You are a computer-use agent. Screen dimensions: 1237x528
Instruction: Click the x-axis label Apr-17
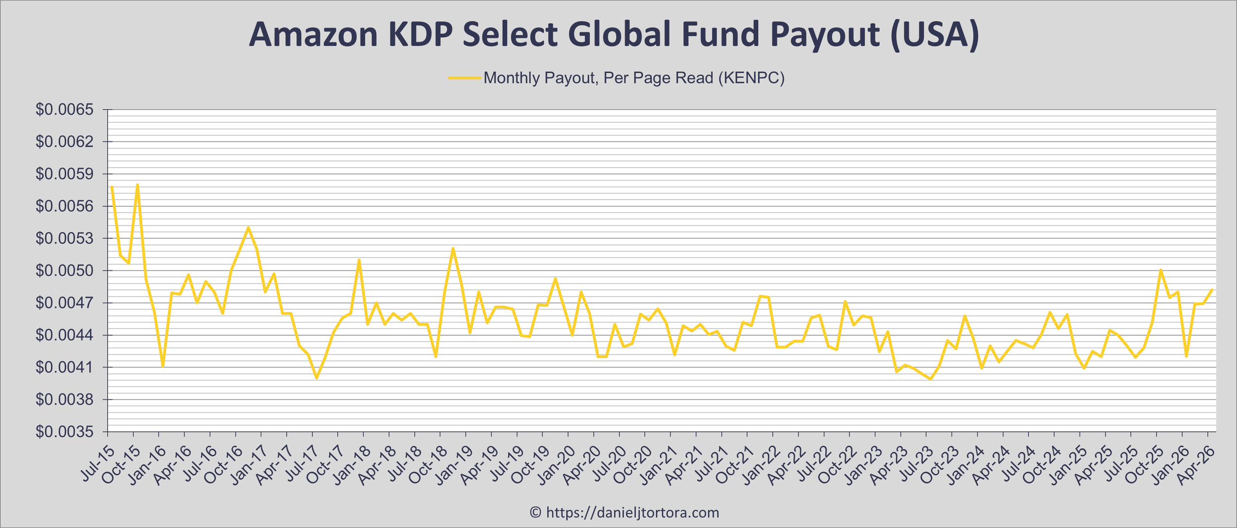point(275,465)
